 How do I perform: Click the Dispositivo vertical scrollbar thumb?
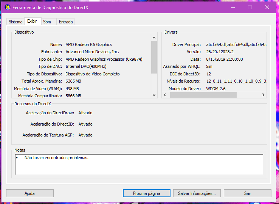pyautogui.click(x=154, y=57)
